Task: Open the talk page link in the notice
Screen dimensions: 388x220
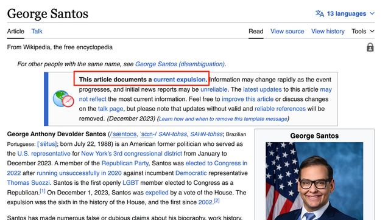Action: point(110,109)
